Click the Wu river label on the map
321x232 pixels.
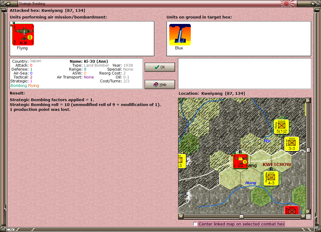click(x=267, y=141)
